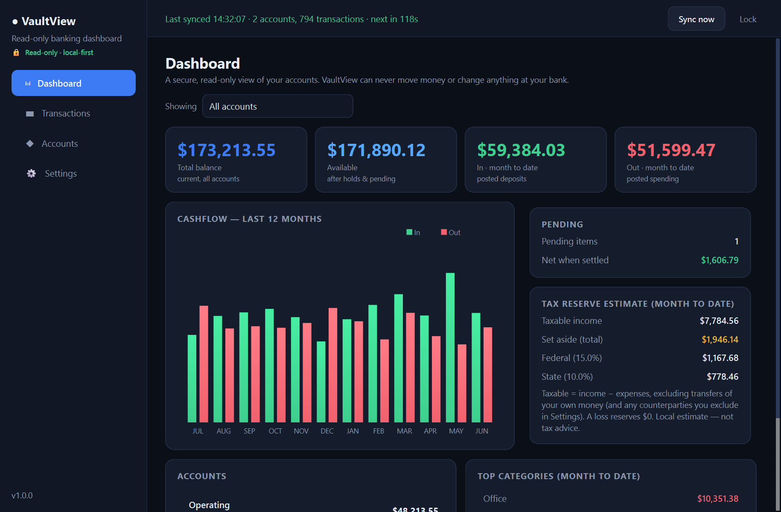Open the Settings page
The height and width of the screenshot is (512, 781).
click(73, 174)
